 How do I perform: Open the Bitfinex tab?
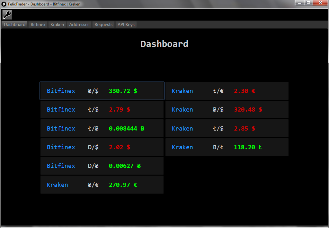(x=38, y=24)
